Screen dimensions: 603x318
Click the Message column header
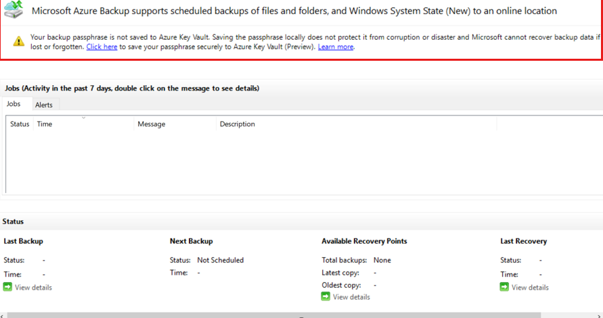point(151,124)
